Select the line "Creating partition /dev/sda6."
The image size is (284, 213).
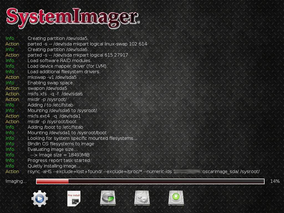point(58,49)
